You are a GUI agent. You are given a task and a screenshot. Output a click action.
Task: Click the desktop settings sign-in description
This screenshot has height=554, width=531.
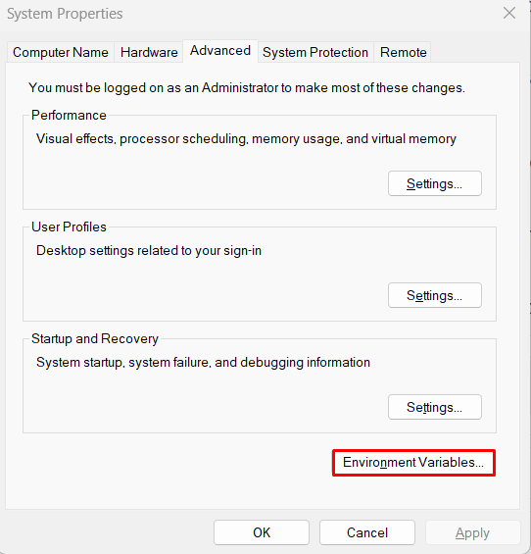[x=149, y=250]
